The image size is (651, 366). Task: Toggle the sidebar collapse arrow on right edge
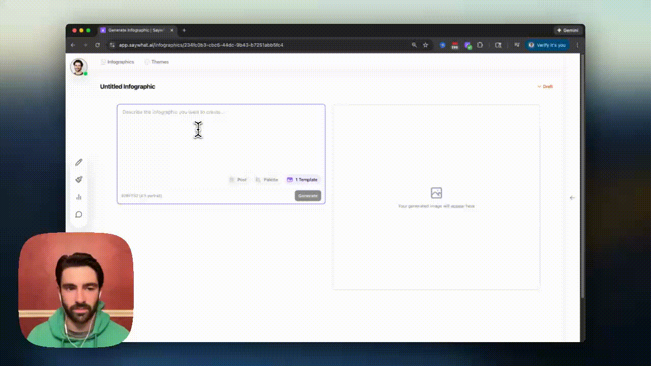click(572, 197)
